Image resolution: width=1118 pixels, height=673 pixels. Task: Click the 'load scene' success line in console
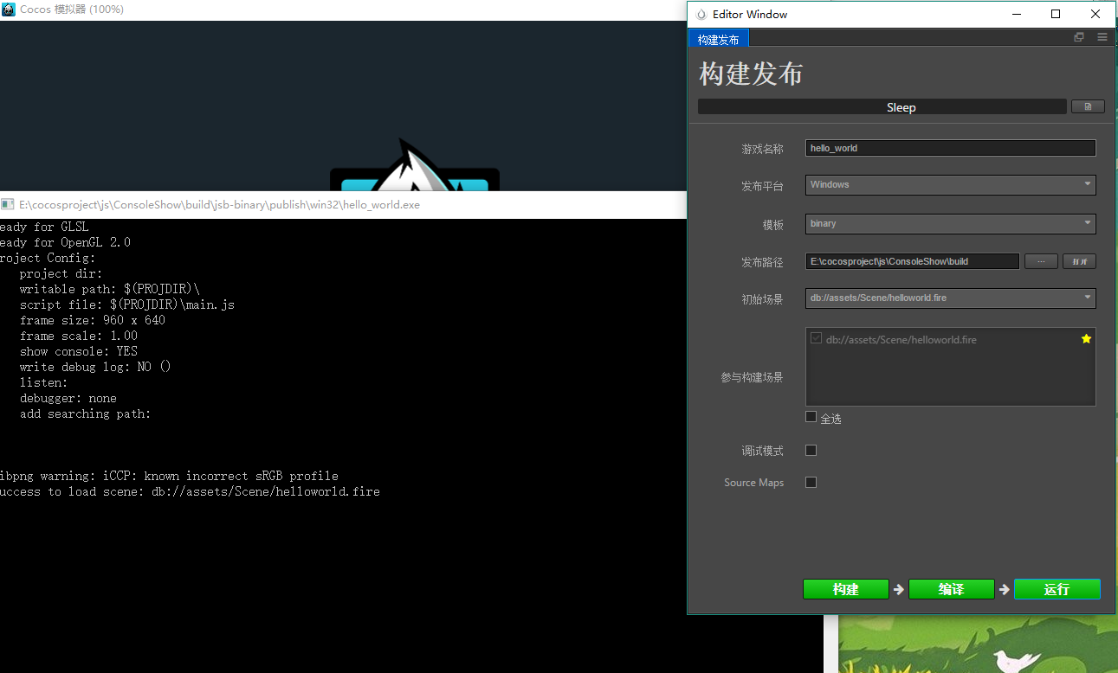point(190,491)
